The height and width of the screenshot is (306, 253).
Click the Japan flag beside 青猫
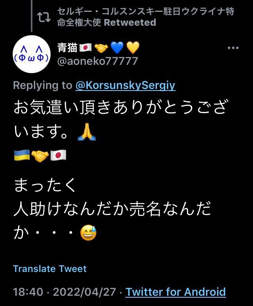[x=85, y=48]
